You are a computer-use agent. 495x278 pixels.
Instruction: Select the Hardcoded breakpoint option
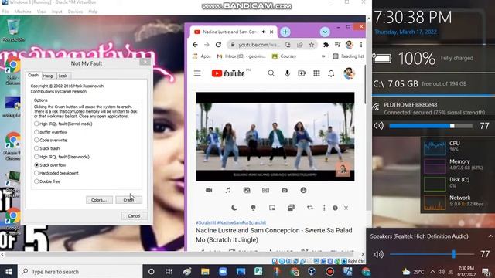tap(36, 173)
